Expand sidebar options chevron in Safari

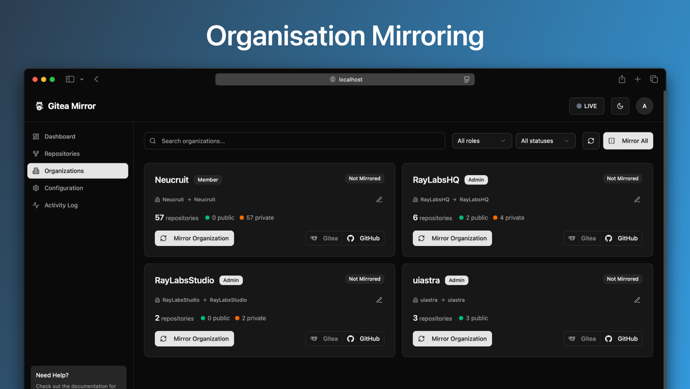coord(82,80)
